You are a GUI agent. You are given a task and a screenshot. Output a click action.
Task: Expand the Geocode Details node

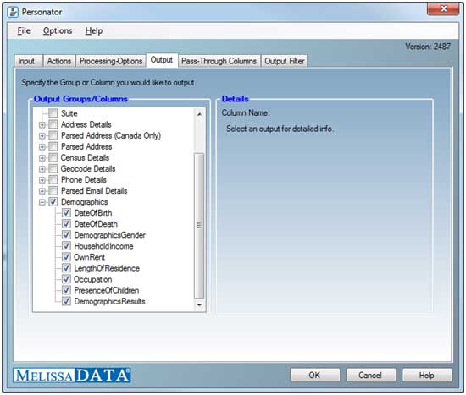(x=42, y=169)
